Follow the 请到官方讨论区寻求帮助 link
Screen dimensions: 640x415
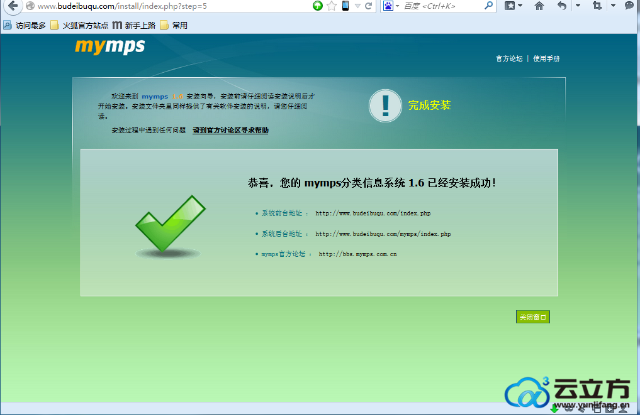(x=230, y=131)
